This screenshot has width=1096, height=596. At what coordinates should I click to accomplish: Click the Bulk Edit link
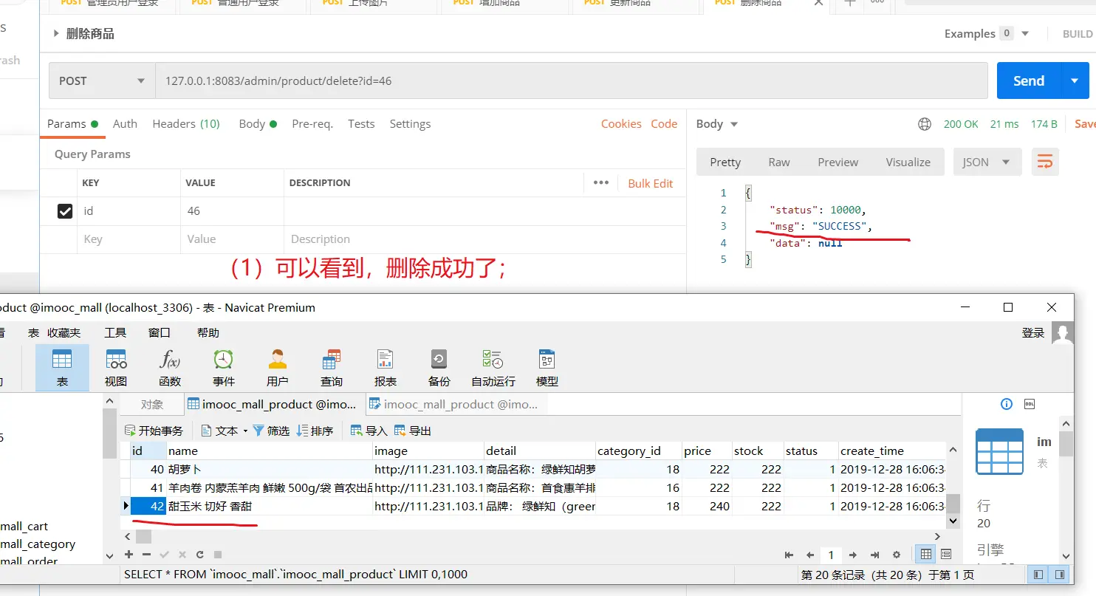(650, 183)
